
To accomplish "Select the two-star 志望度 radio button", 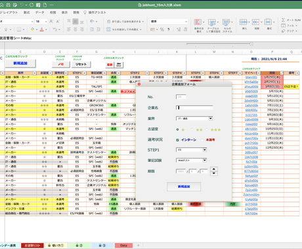I will pyautogui.click(x=192, y=130).
